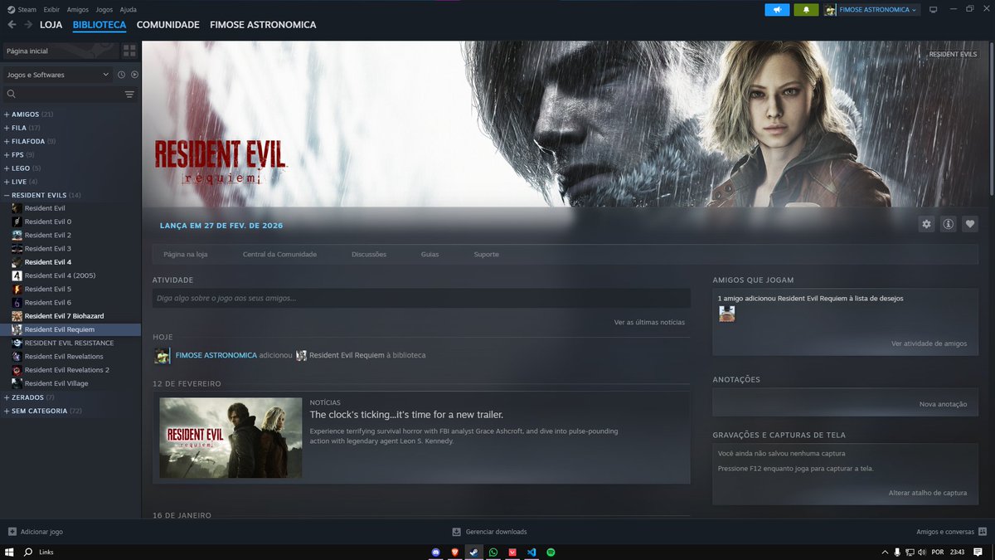Click the plus icon beside Adicionar jogo
This screenshot has width=995, height=560.
[12, 532]
